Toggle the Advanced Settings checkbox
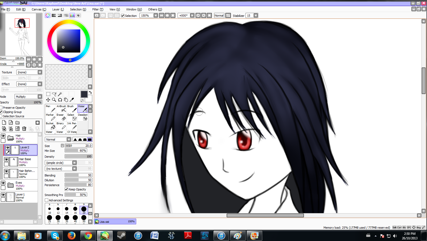Screen dimensions: 427x241 (47, 200)
